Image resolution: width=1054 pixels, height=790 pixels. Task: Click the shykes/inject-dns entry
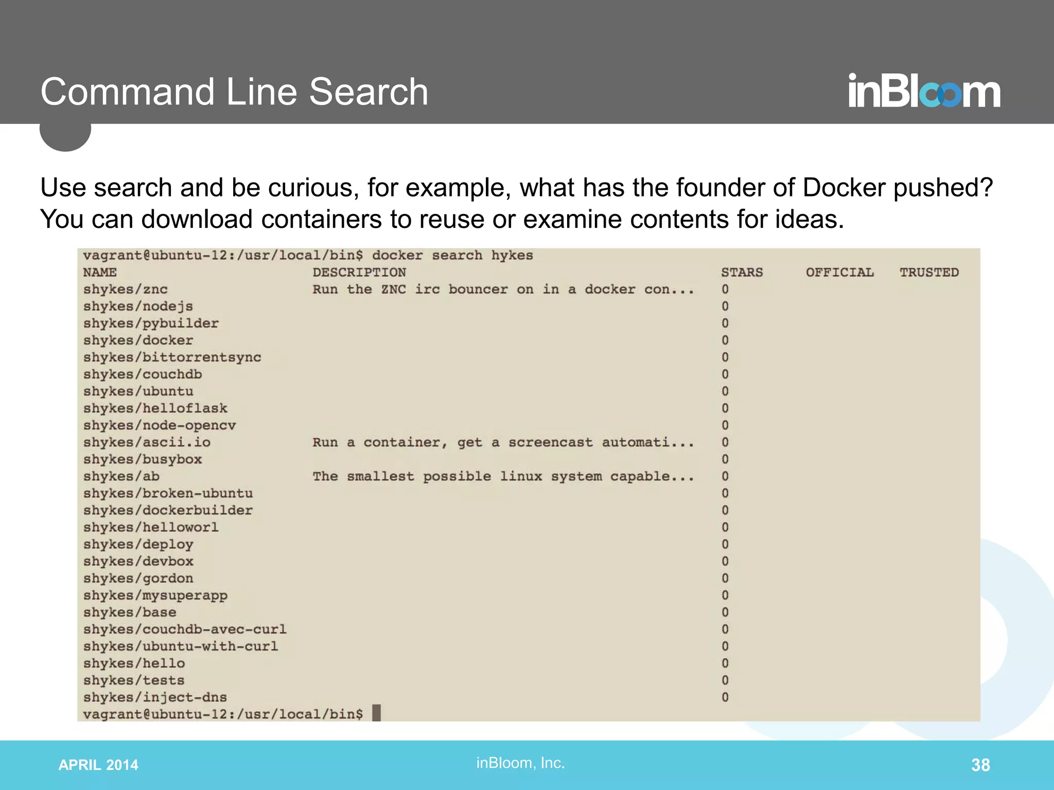pos(155,697)
